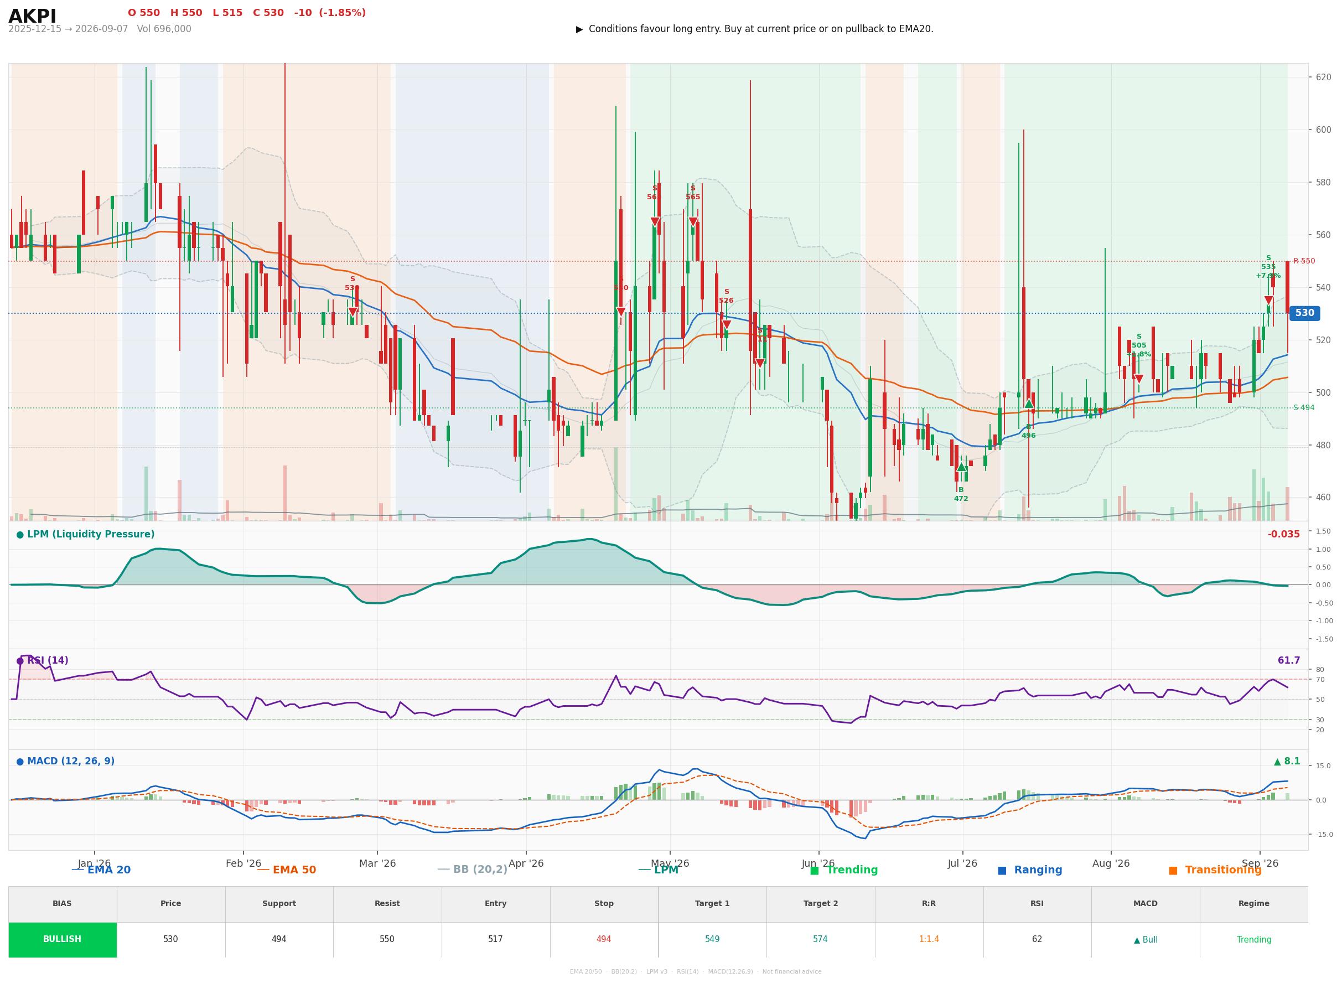Viewport: 1342px width, 983px height.
Task: Click the teal dot beside LPM (Liquidity Pressure)
Action: point(19,535)
